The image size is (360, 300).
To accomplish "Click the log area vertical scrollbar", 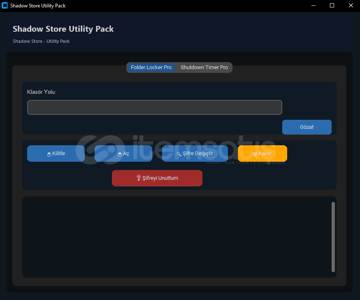I will point(333,237).
